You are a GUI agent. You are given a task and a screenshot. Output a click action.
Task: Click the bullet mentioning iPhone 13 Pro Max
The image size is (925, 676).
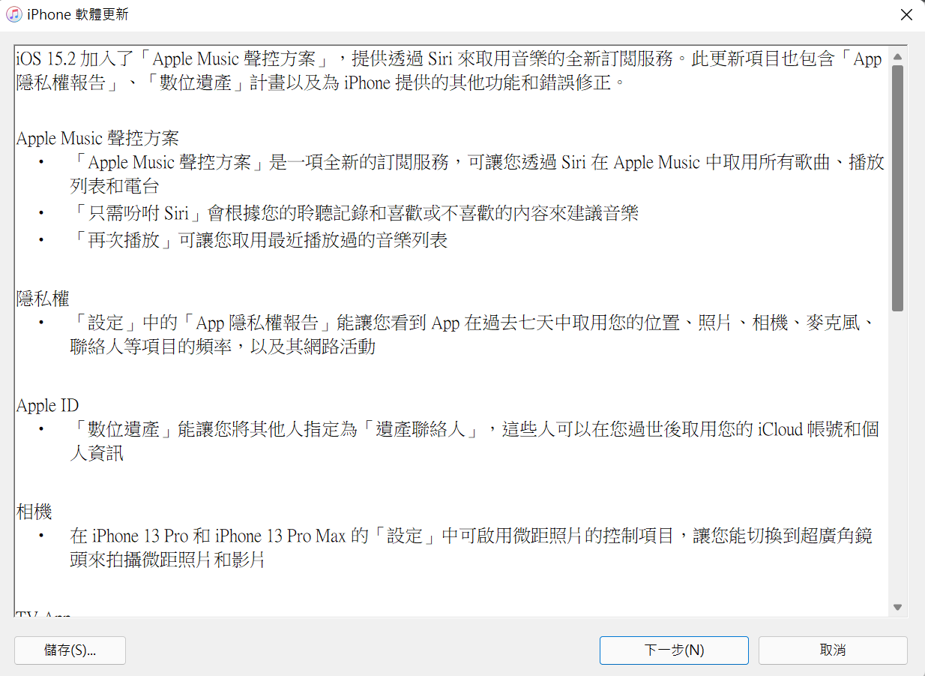471,548
